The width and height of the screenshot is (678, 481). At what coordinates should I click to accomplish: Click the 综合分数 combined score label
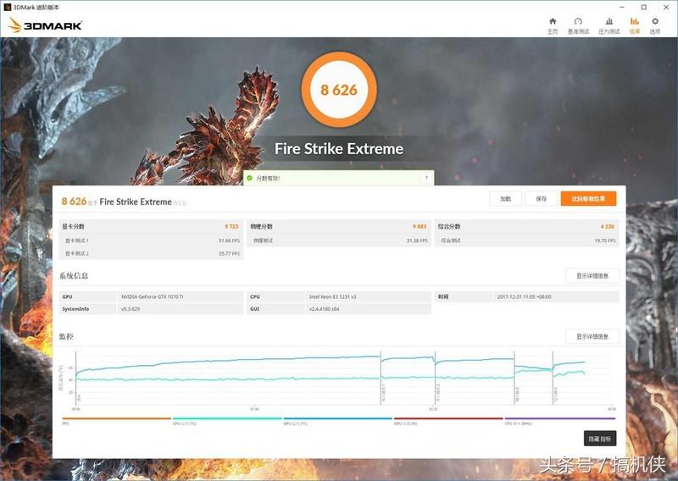click(449, 226)
